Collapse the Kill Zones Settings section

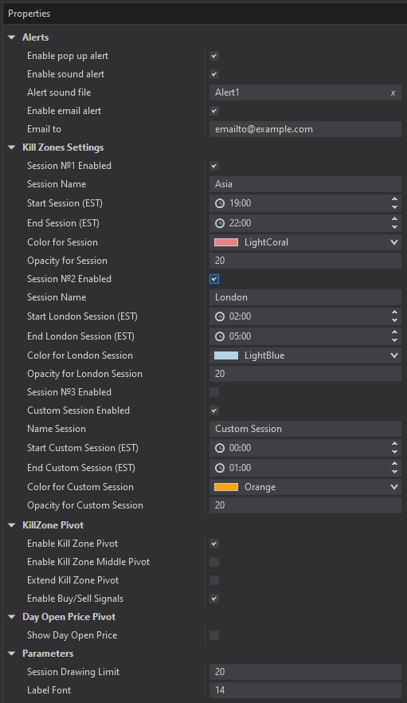coord(12,147)
